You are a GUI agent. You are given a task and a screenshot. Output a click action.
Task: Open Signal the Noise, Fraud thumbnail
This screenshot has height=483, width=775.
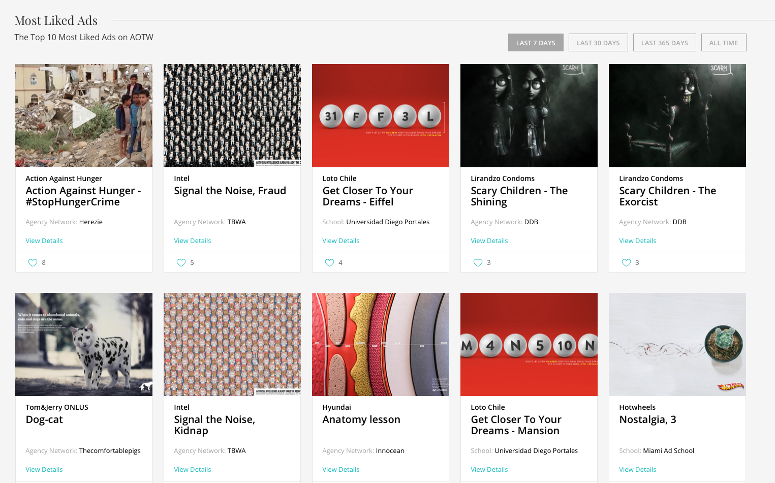click(232, 115)
